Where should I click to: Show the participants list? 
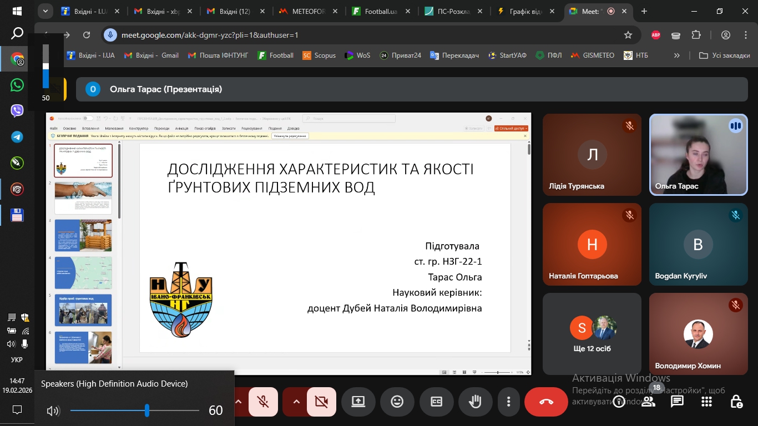pos(648,400)
